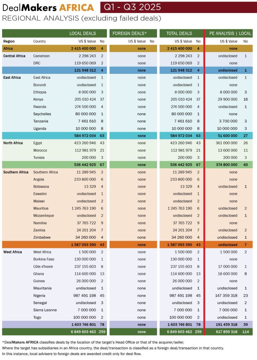
Task: Click the PE grand total 617 859 318
Action: click(x=226, y=332)
